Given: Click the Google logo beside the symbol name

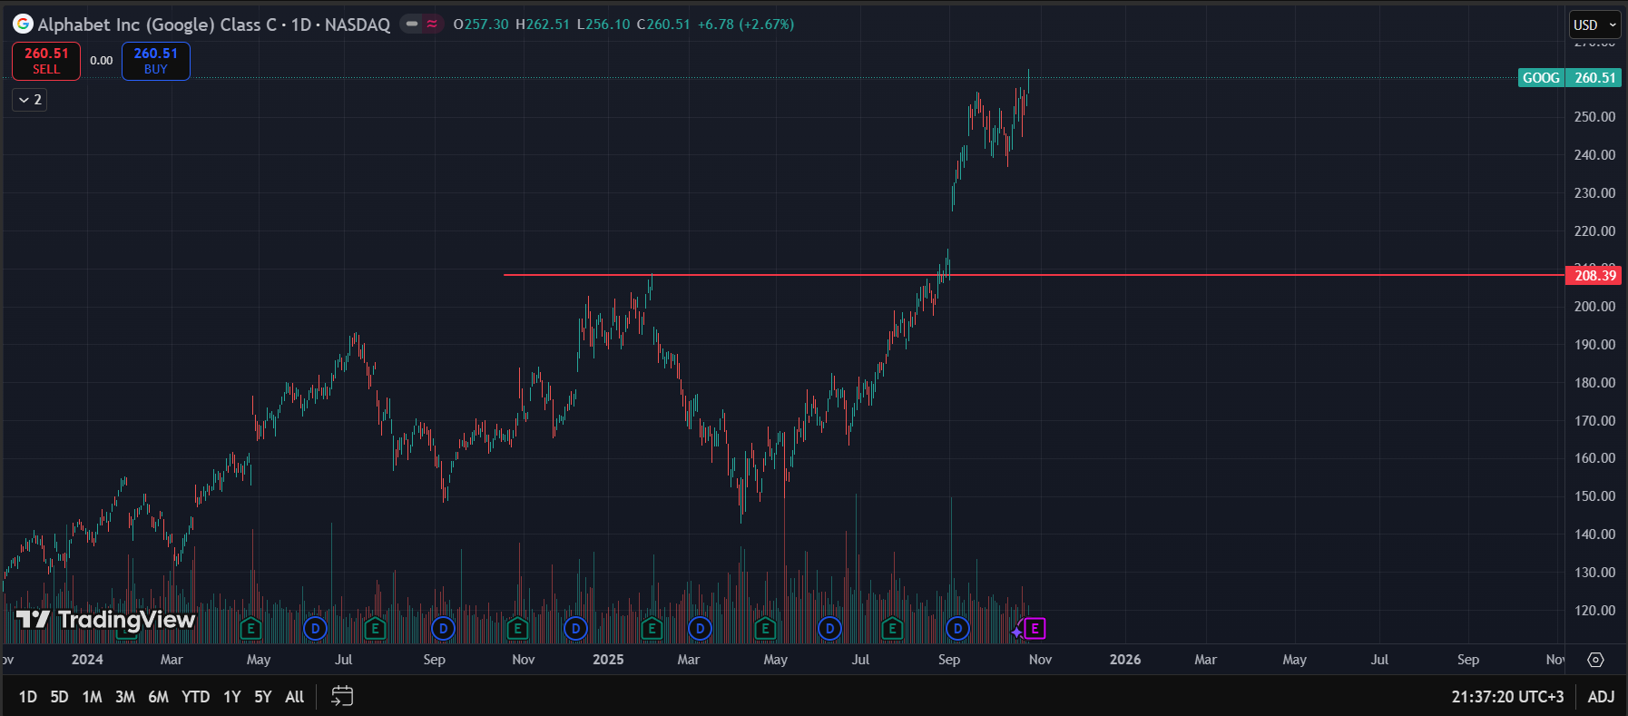Looking at the screenshot, I should point(23,25).
